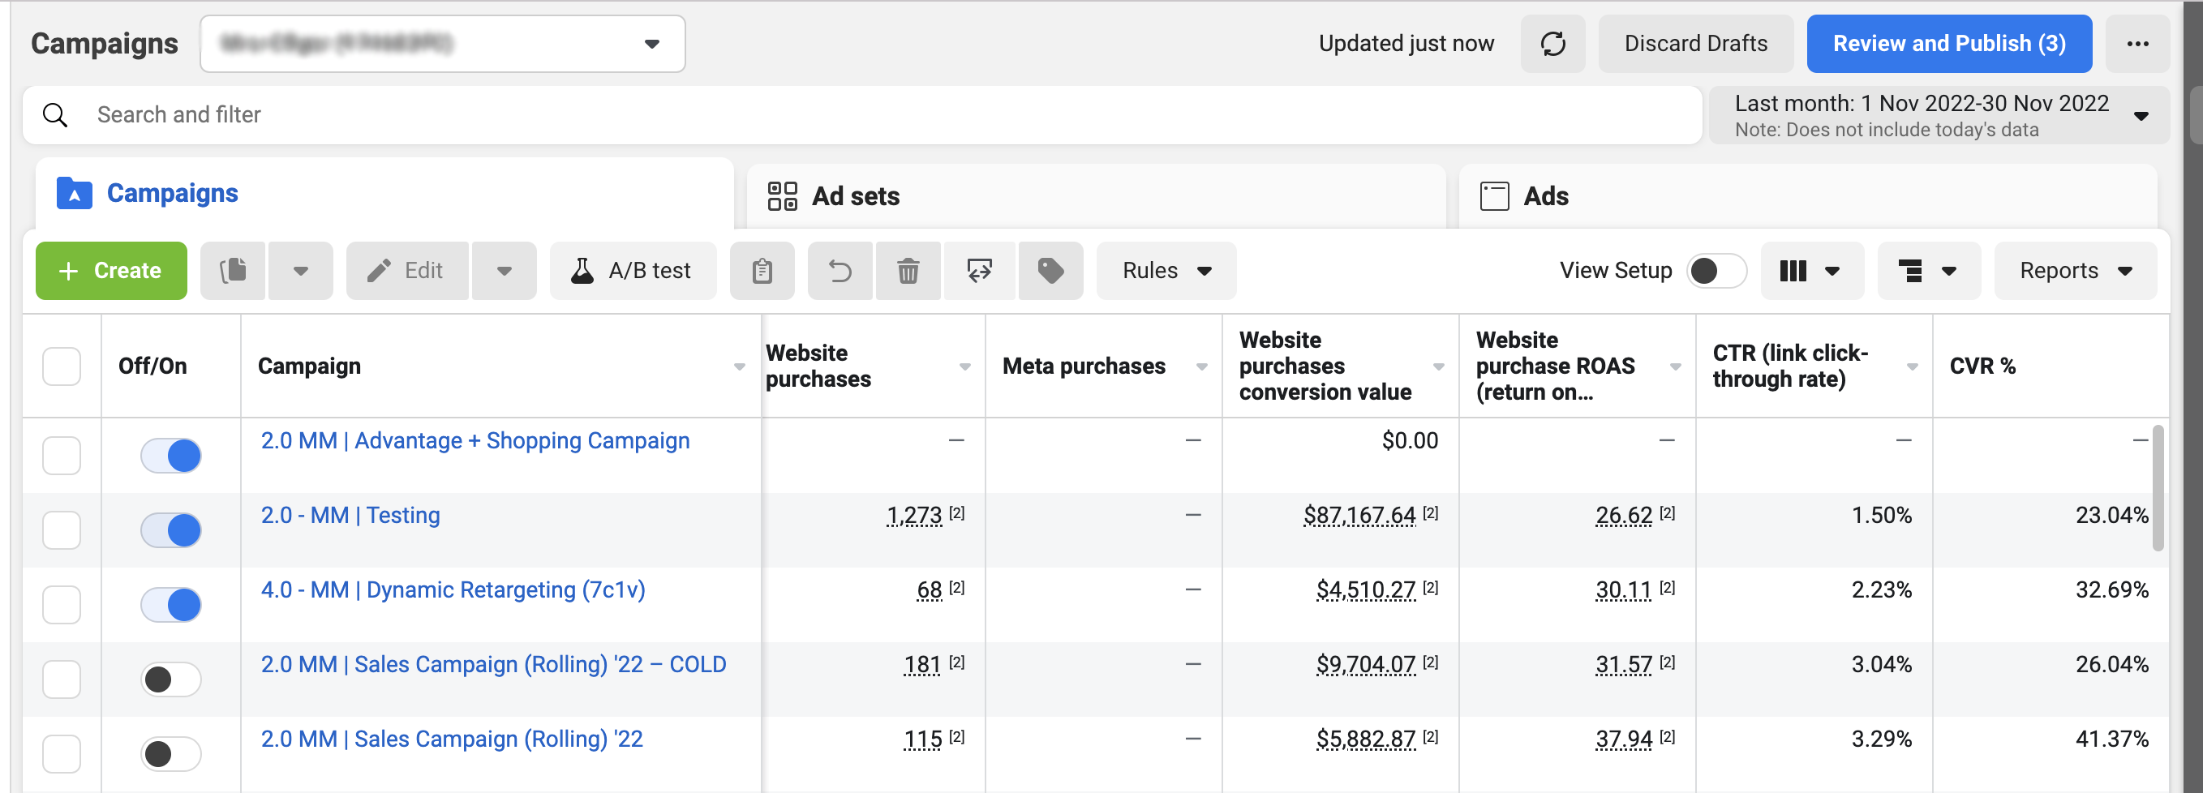2203x793 pixels.
Task: Click the clipboard paste icon
Action: point(761,271)
